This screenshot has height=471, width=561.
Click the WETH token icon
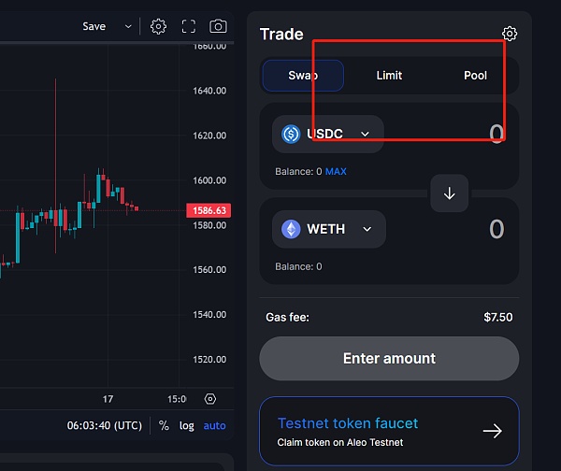click(x=291, y=229)
